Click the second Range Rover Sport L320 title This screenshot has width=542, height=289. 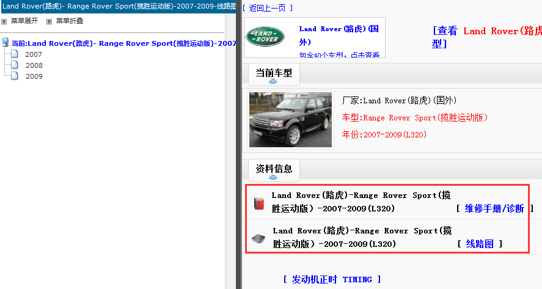362,237
